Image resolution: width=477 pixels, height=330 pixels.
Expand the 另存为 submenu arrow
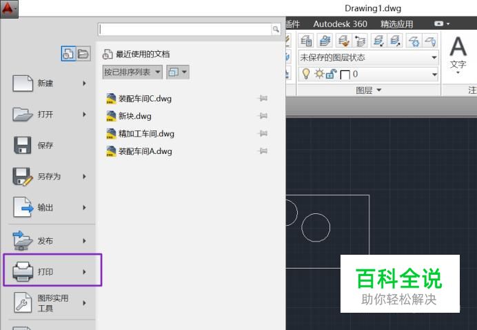click(x=85, y=177)
